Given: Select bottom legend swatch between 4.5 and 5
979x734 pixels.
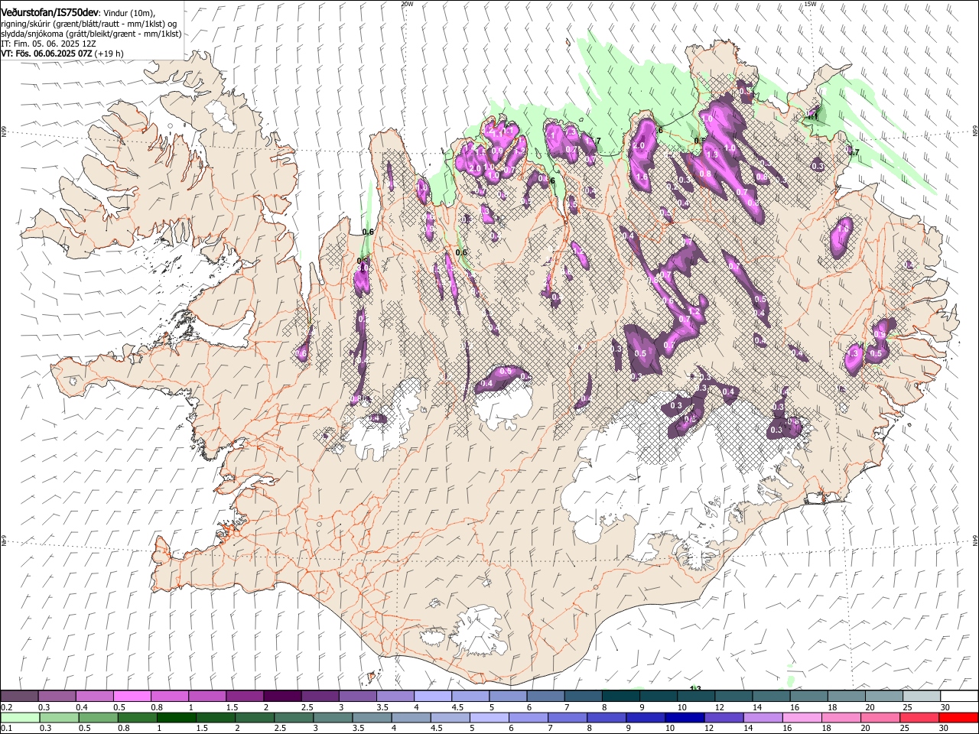Looking at the screenshot, I should [x=450, y=718].
